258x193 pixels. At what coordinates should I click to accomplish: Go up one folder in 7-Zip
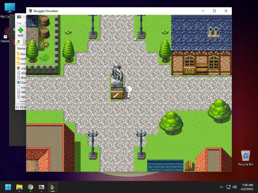point(18,42)
